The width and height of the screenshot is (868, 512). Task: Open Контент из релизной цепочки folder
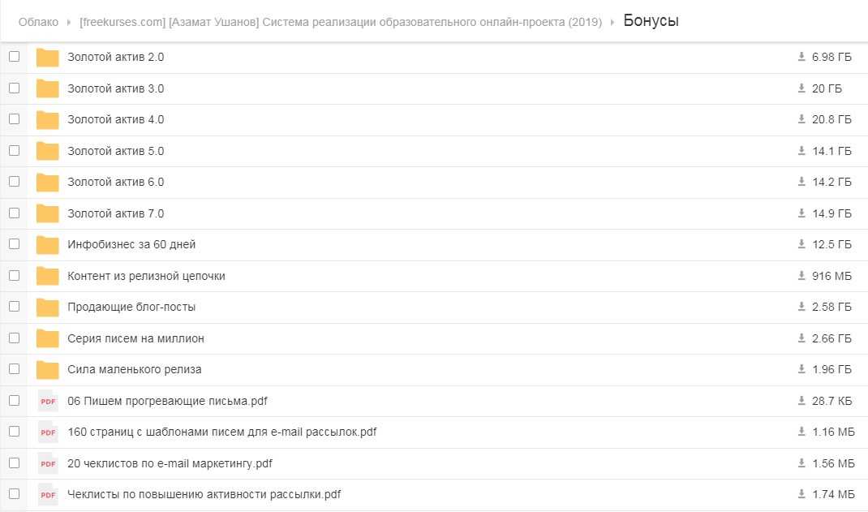[146, 276]
